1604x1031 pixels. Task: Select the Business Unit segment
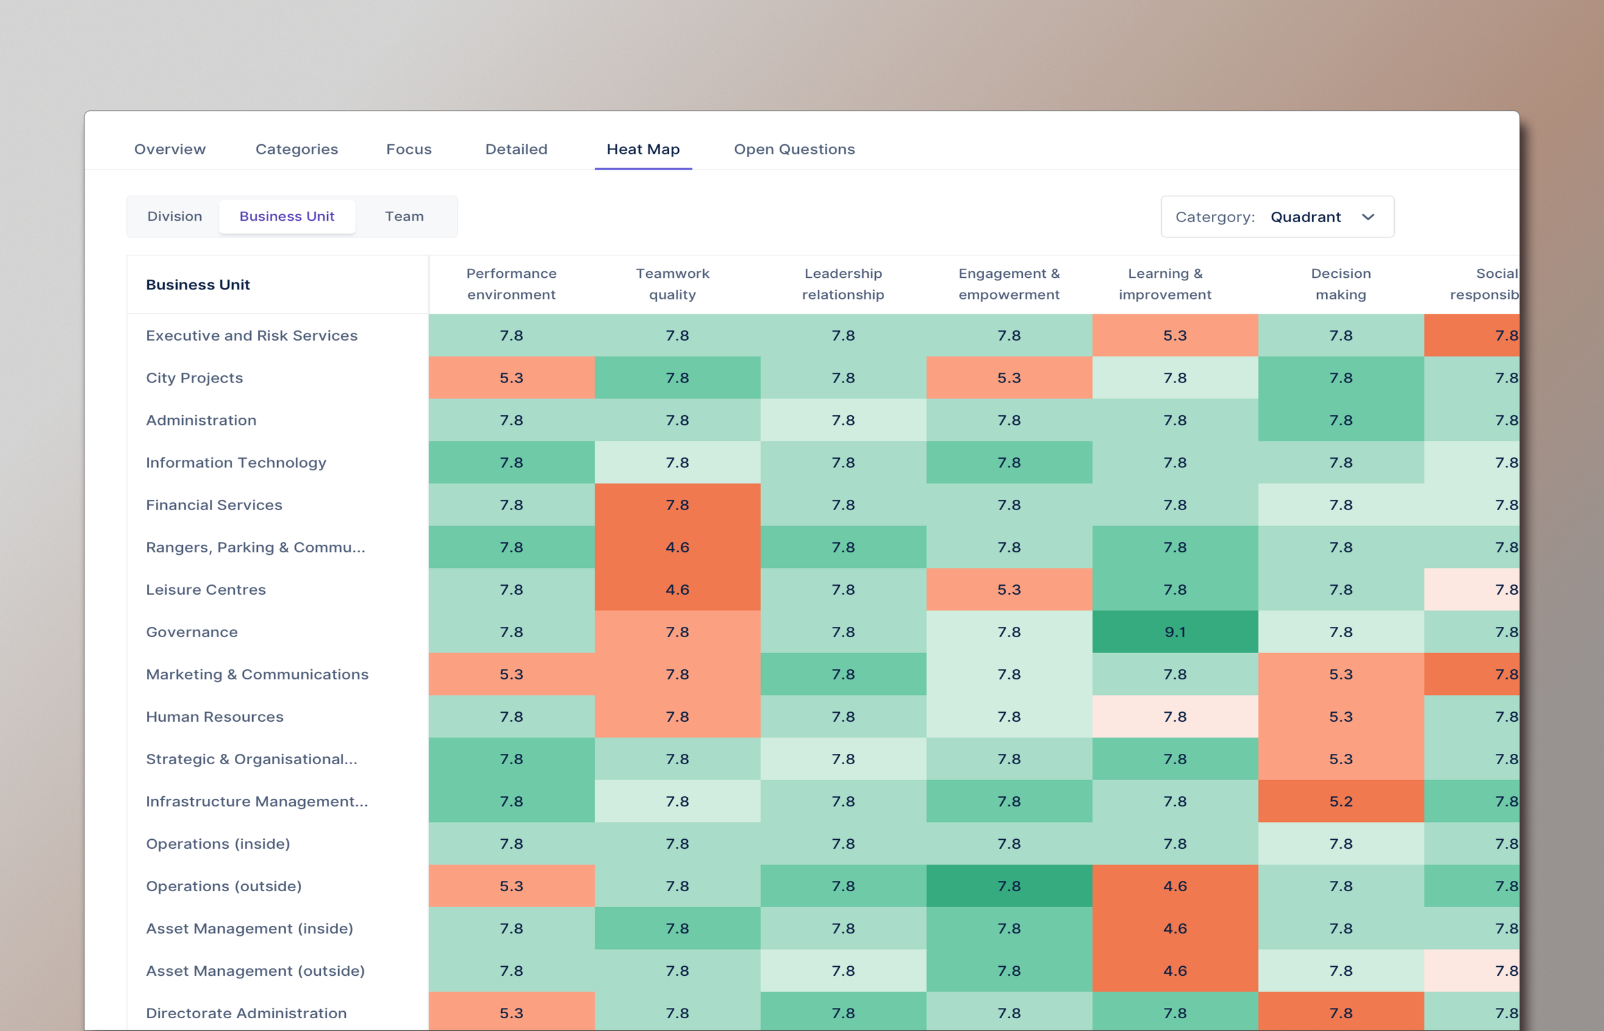tap(287, 216)
